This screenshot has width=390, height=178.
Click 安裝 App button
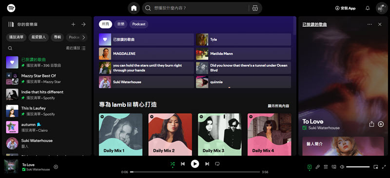point(345,8)
